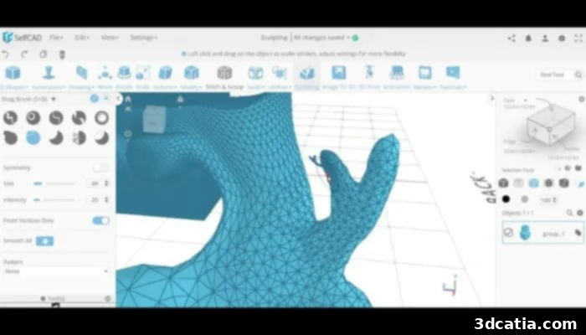
Task: Adjust the Intensity slider
Action: pyautogui.click(x=54, y=200)
